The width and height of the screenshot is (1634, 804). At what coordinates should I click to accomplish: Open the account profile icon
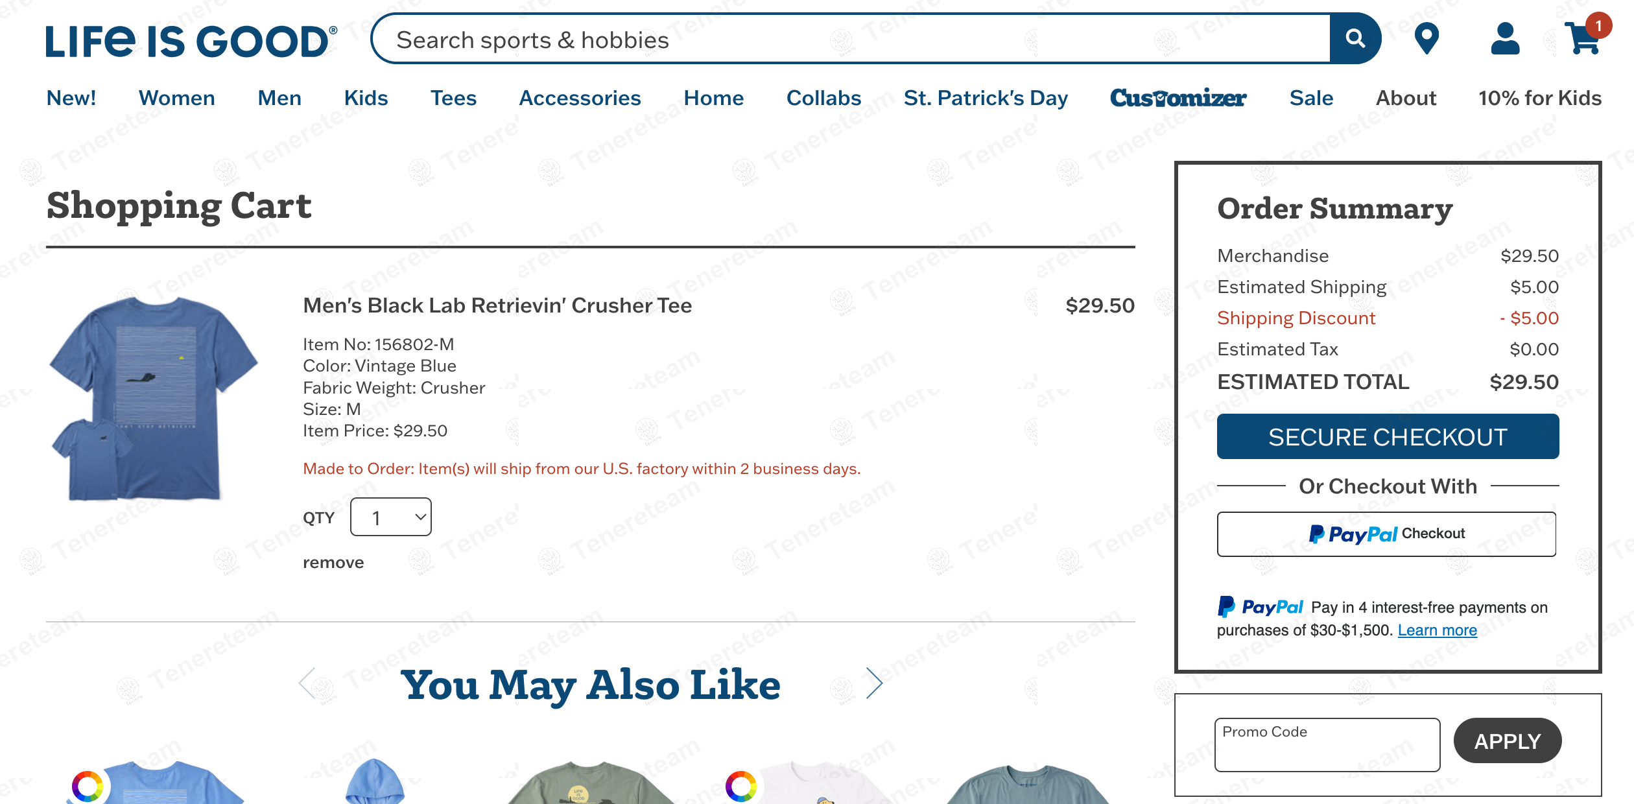point(1504,39)
